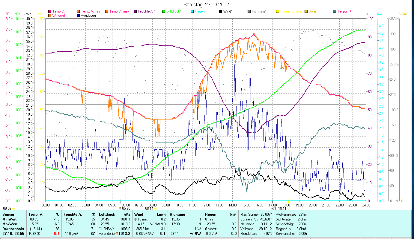
Task: Click the 12:00 label on the time axis
Action: [206, 205]
